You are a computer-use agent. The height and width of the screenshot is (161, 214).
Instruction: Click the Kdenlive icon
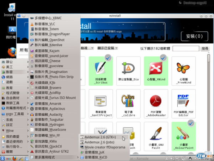(32, 45)
